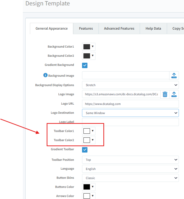The image size is (184, 199).
Task: Toggle the Gradient Background checkbox
Action: [x=85, y=65]
